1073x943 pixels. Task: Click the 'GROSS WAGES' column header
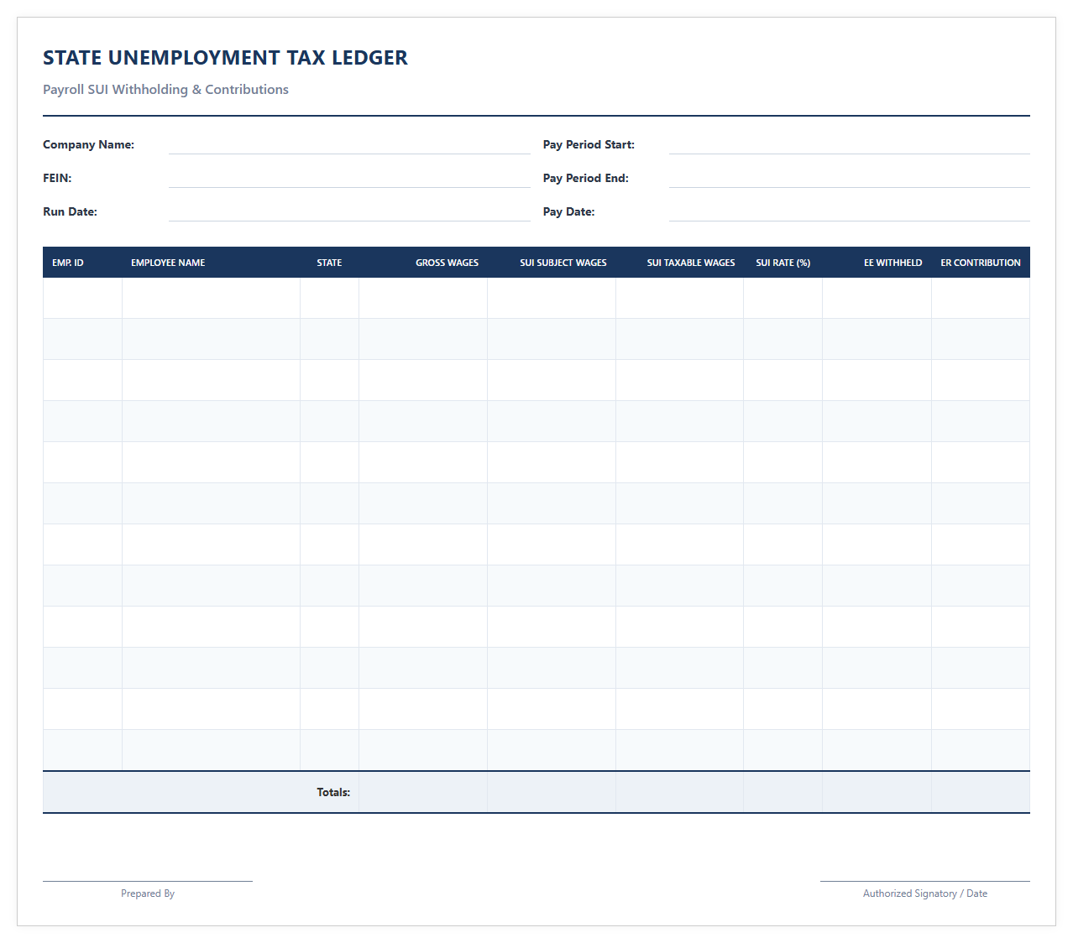click(x=423, y=263)
